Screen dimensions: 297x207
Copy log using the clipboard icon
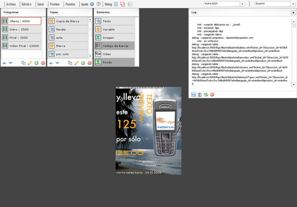click(x=200, y=95)
